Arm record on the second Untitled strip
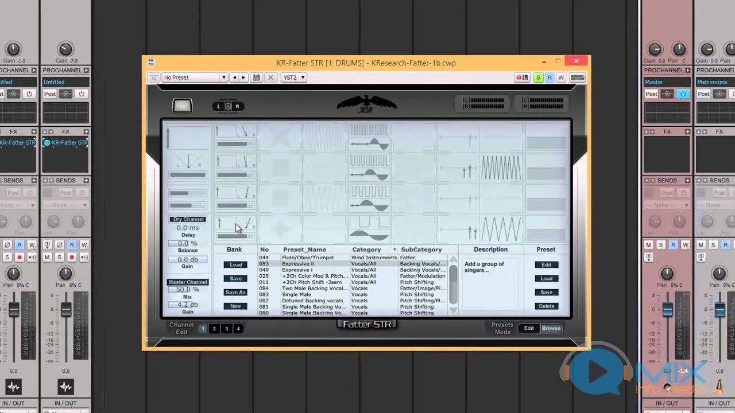The image size is (735, 413). (72, 258)
